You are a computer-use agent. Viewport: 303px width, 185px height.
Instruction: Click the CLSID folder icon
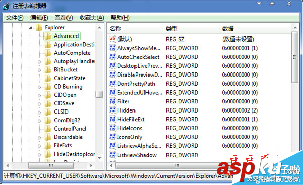(x=48, y=112)
